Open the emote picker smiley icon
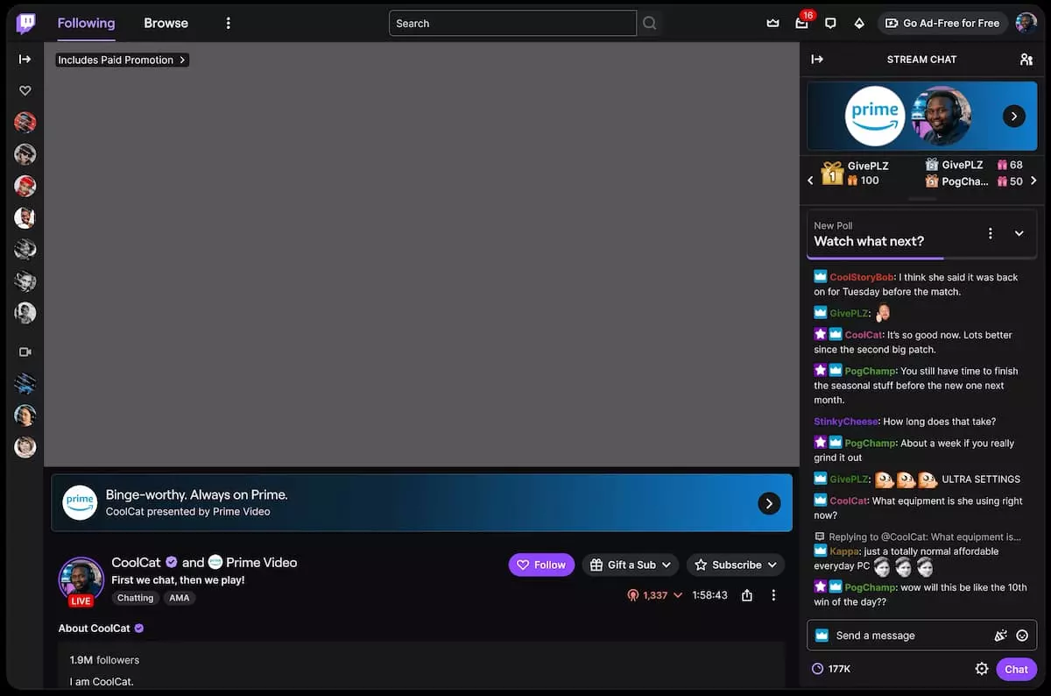The width and height of the screenshot is (1051, 696). pos(1022,636)
